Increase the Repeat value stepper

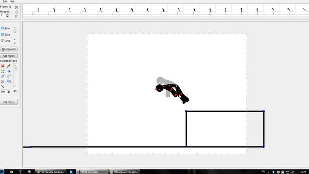point(7,15)
